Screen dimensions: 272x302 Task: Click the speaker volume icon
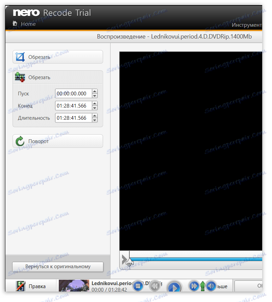(x=211, y=286)
